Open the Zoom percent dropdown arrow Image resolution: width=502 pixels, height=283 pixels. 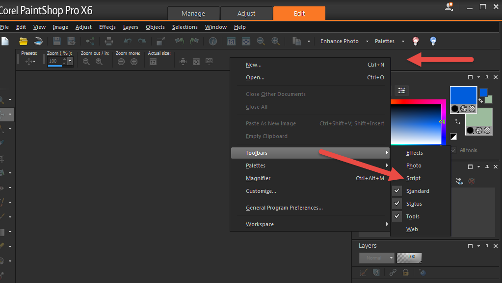tap(70, 62)
